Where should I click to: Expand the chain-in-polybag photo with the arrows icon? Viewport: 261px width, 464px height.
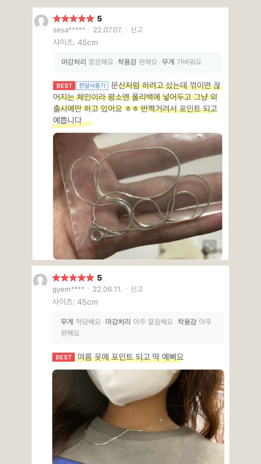209,246
